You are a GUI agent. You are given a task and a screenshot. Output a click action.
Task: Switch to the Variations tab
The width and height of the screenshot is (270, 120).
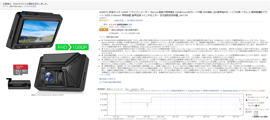click(134, 89)
